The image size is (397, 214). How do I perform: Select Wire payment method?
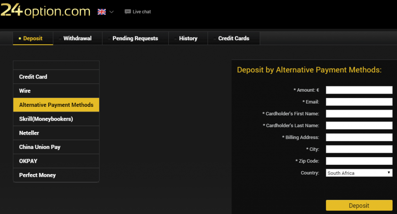(56, 91)
